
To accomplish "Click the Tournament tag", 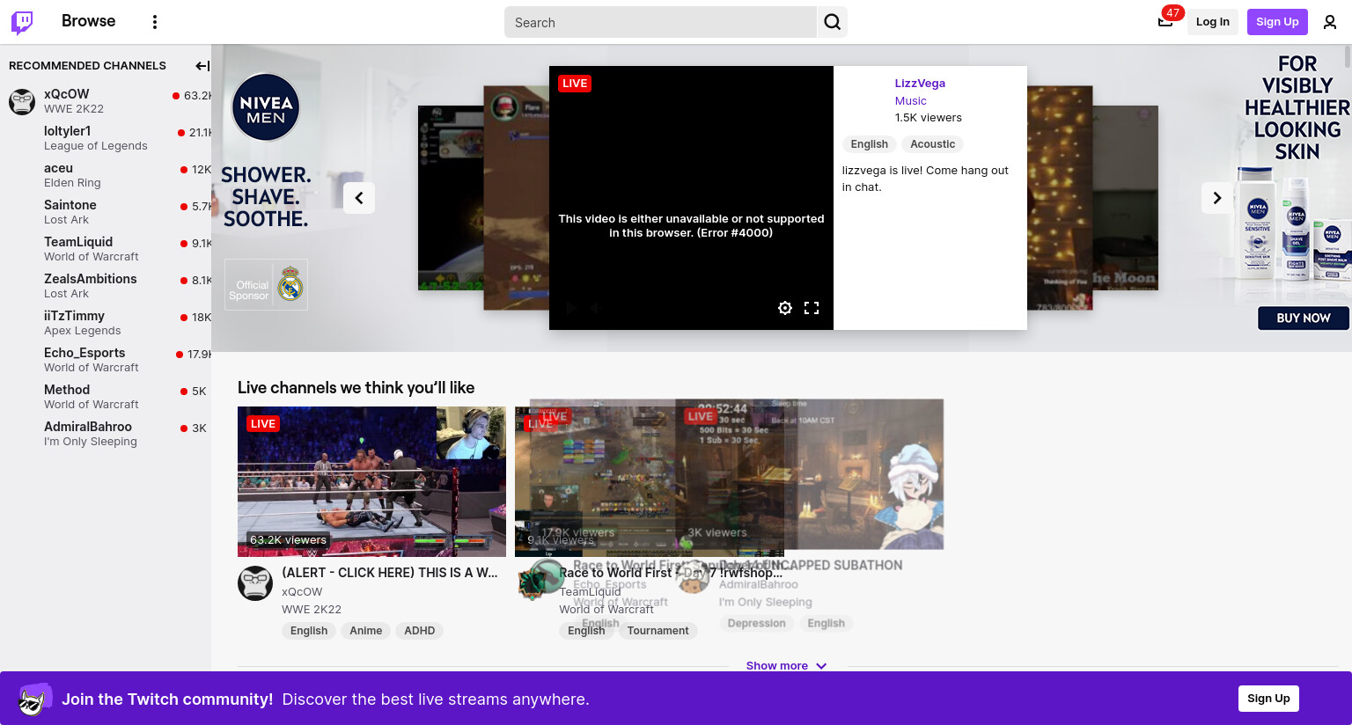I will pos(658,631).
